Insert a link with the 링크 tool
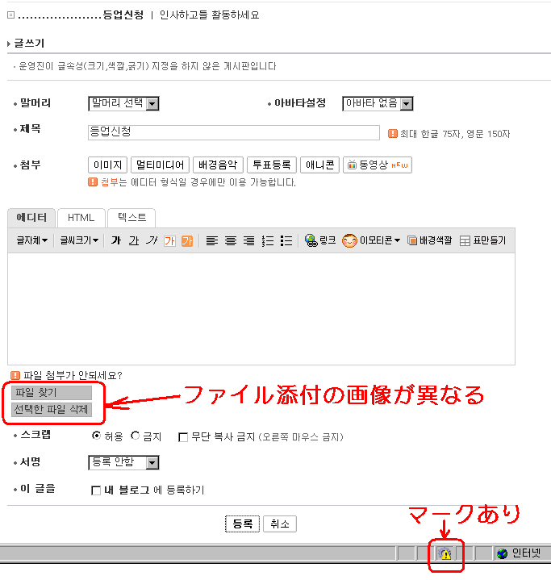The image size is (551, 580). [319, 240]
